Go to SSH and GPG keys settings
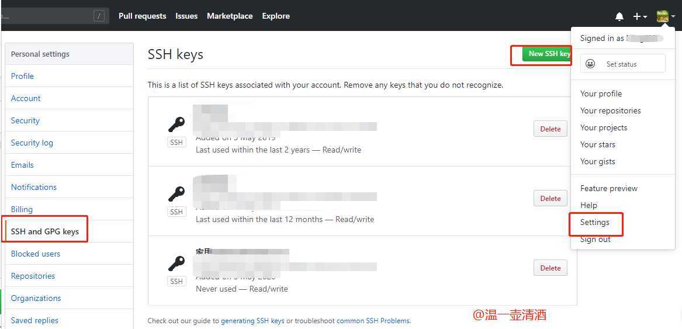Screen dimensions: 682x329 (45, 231)
